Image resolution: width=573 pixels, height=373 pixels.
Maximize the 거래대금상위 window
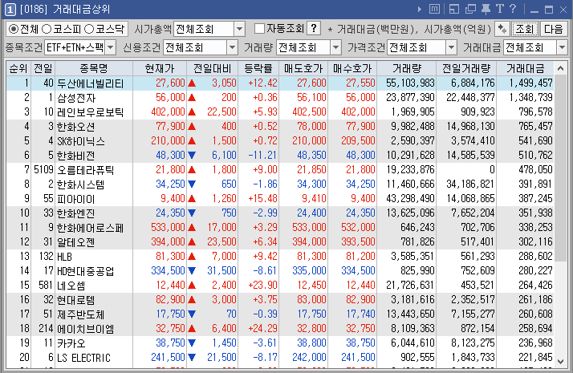pos(549,10)
